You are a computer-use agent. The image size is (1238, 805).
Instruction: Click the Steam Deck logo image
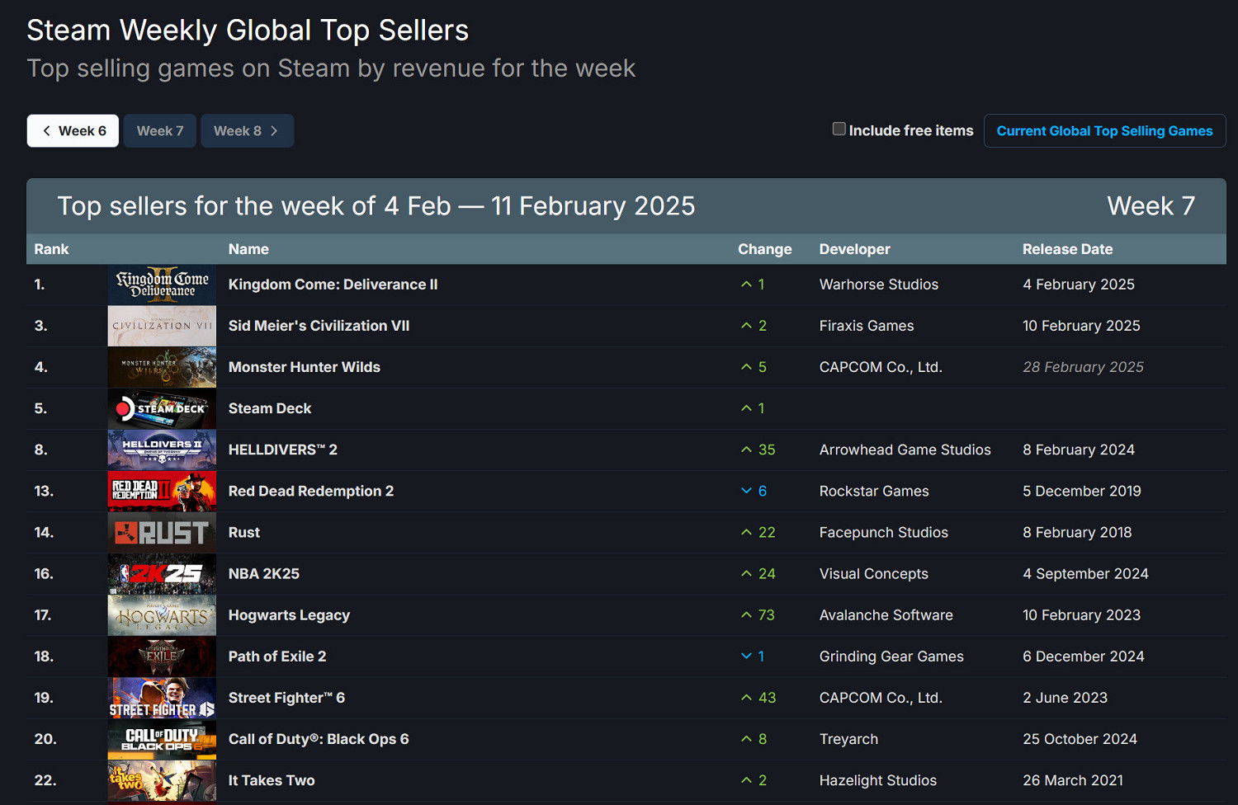(x=162, y=408)
